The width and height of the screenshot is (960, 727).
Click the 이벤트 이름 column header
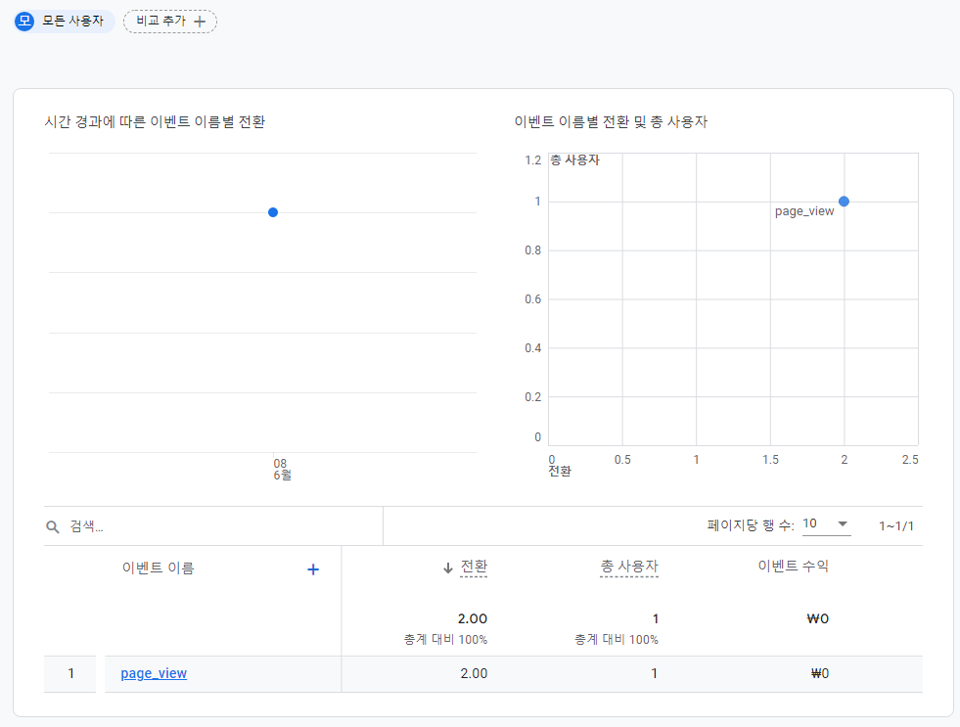(x=158, y=568)
